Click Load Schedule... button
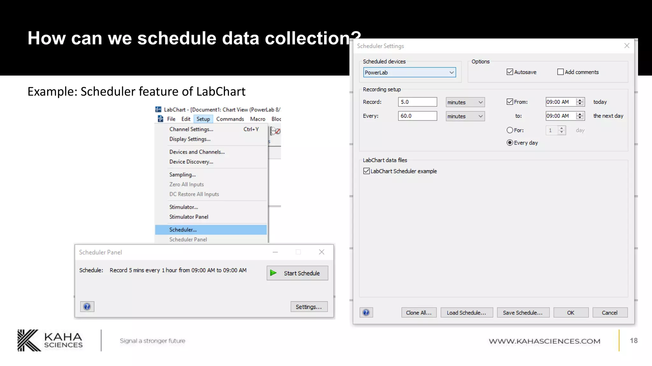 (466, 313)
